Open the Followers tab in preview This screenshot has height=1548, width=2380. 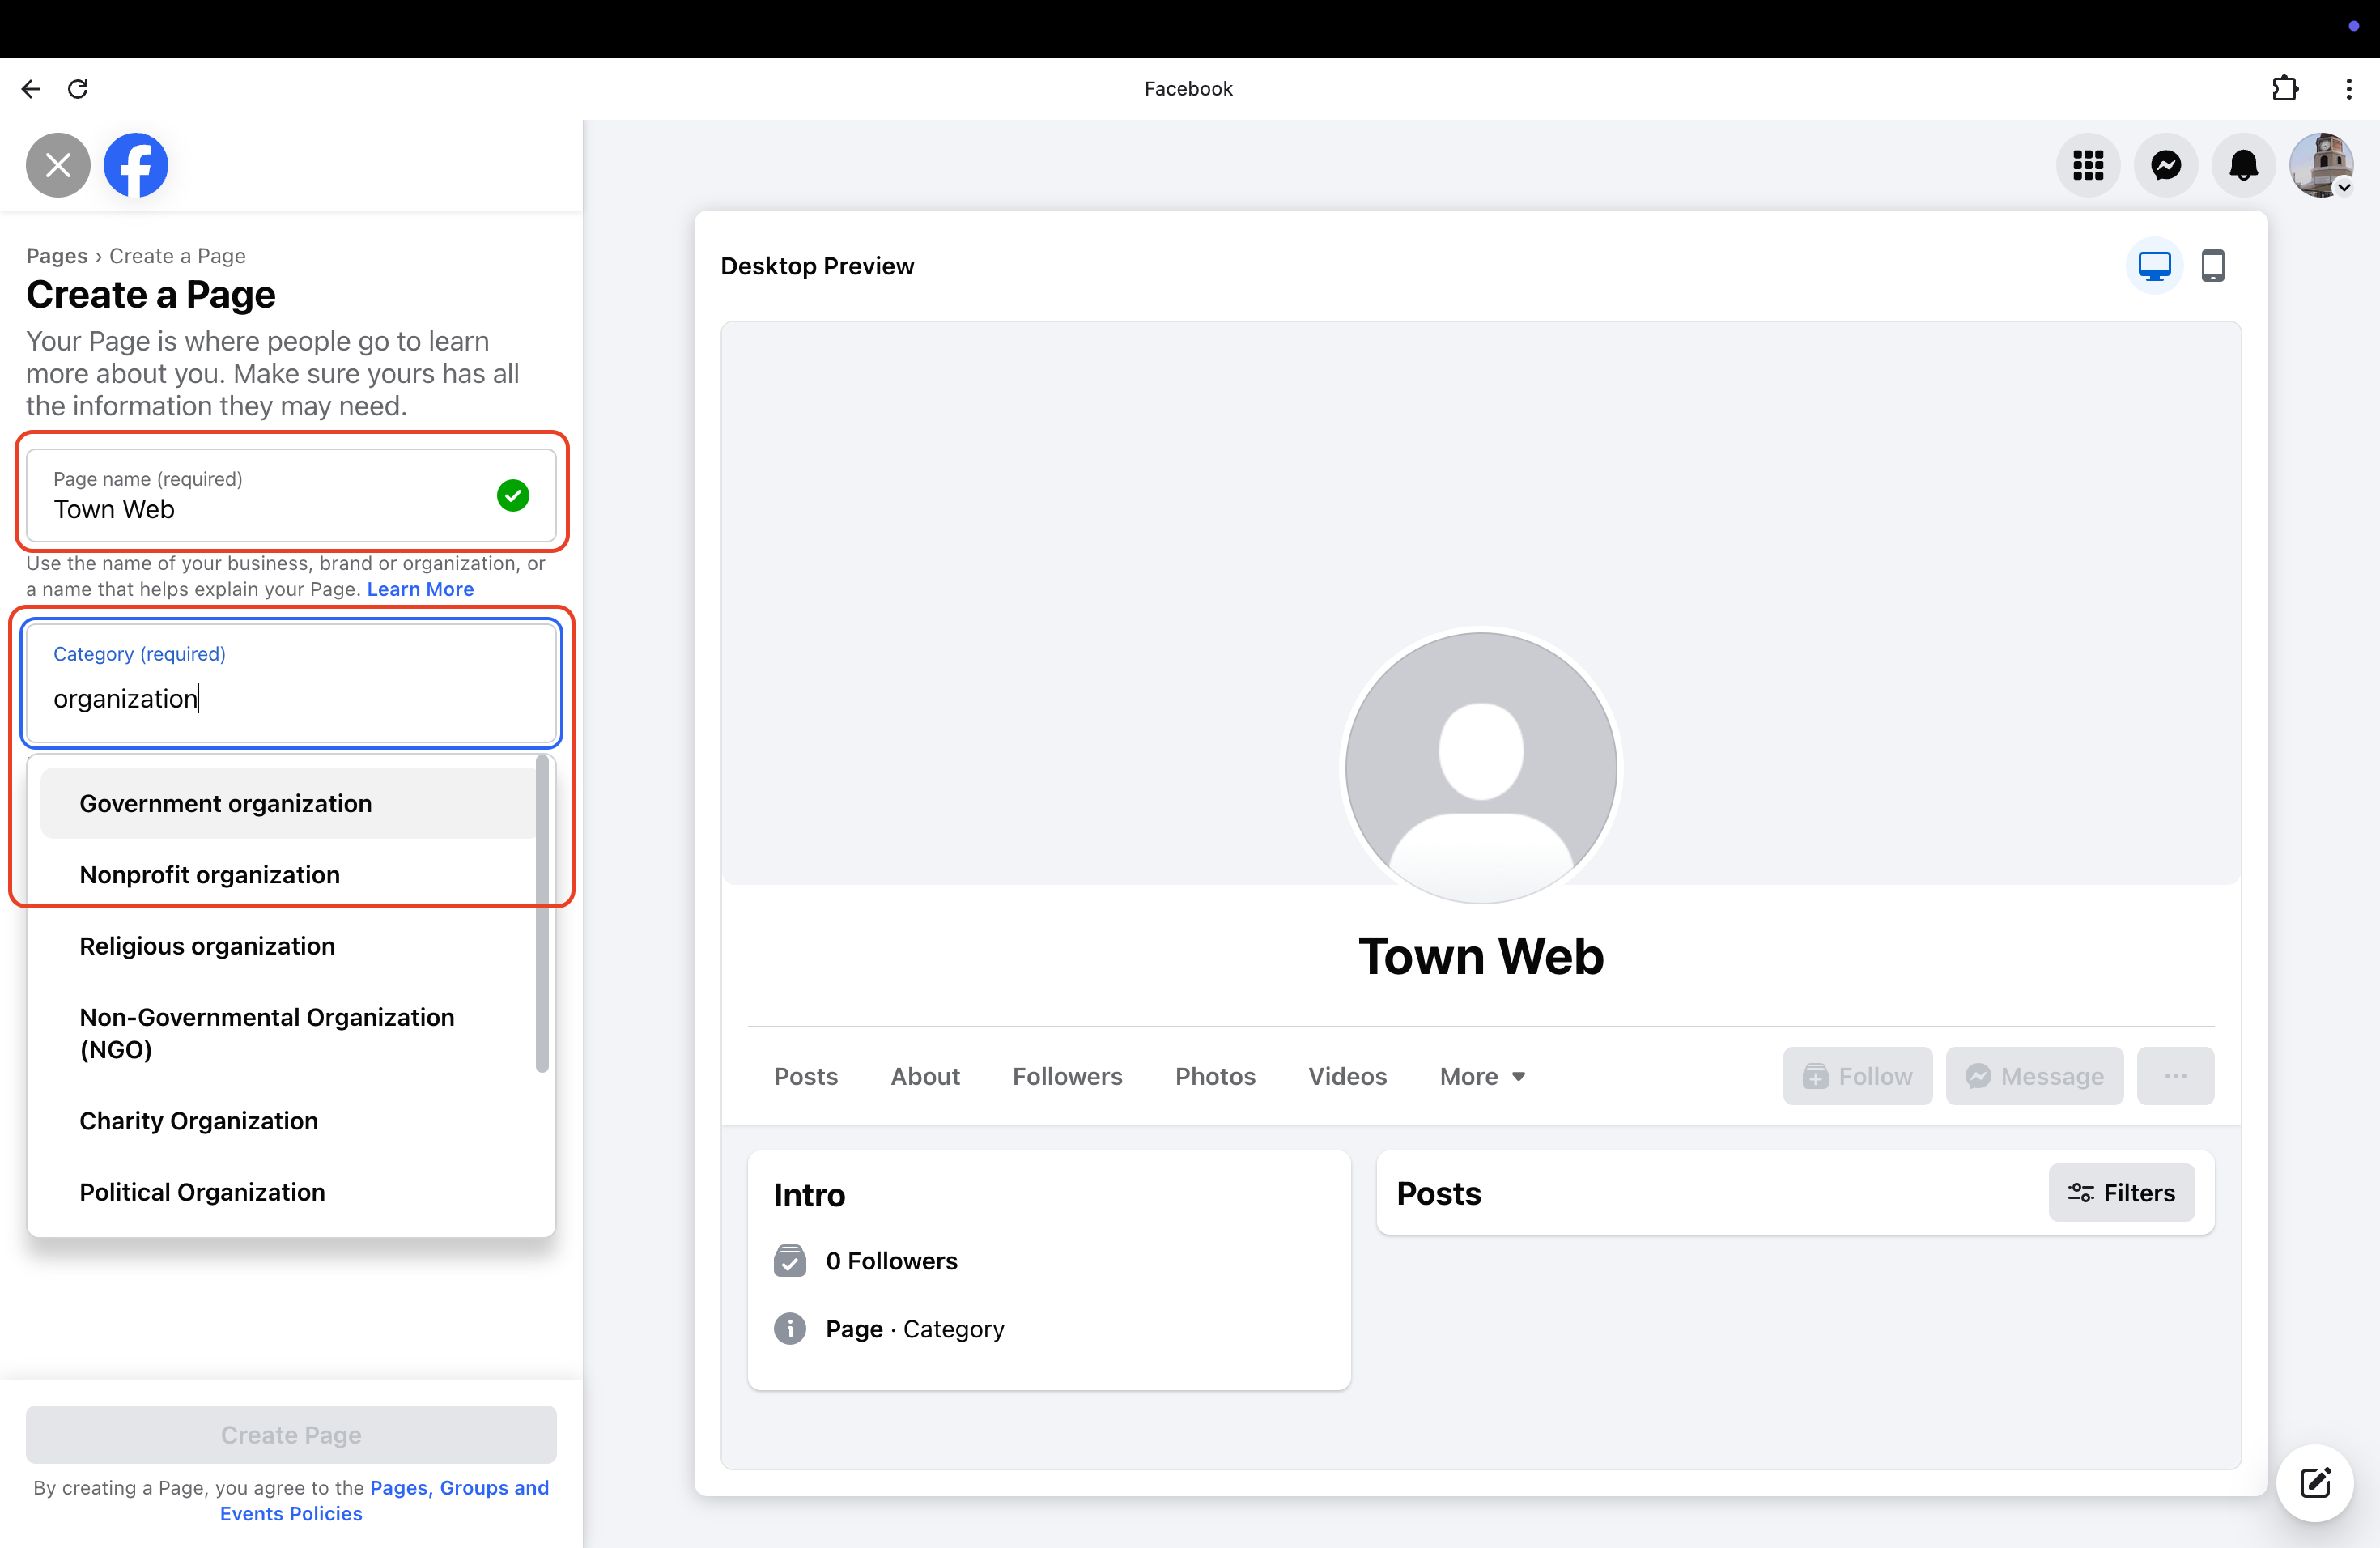[x=1067, y=1076]
